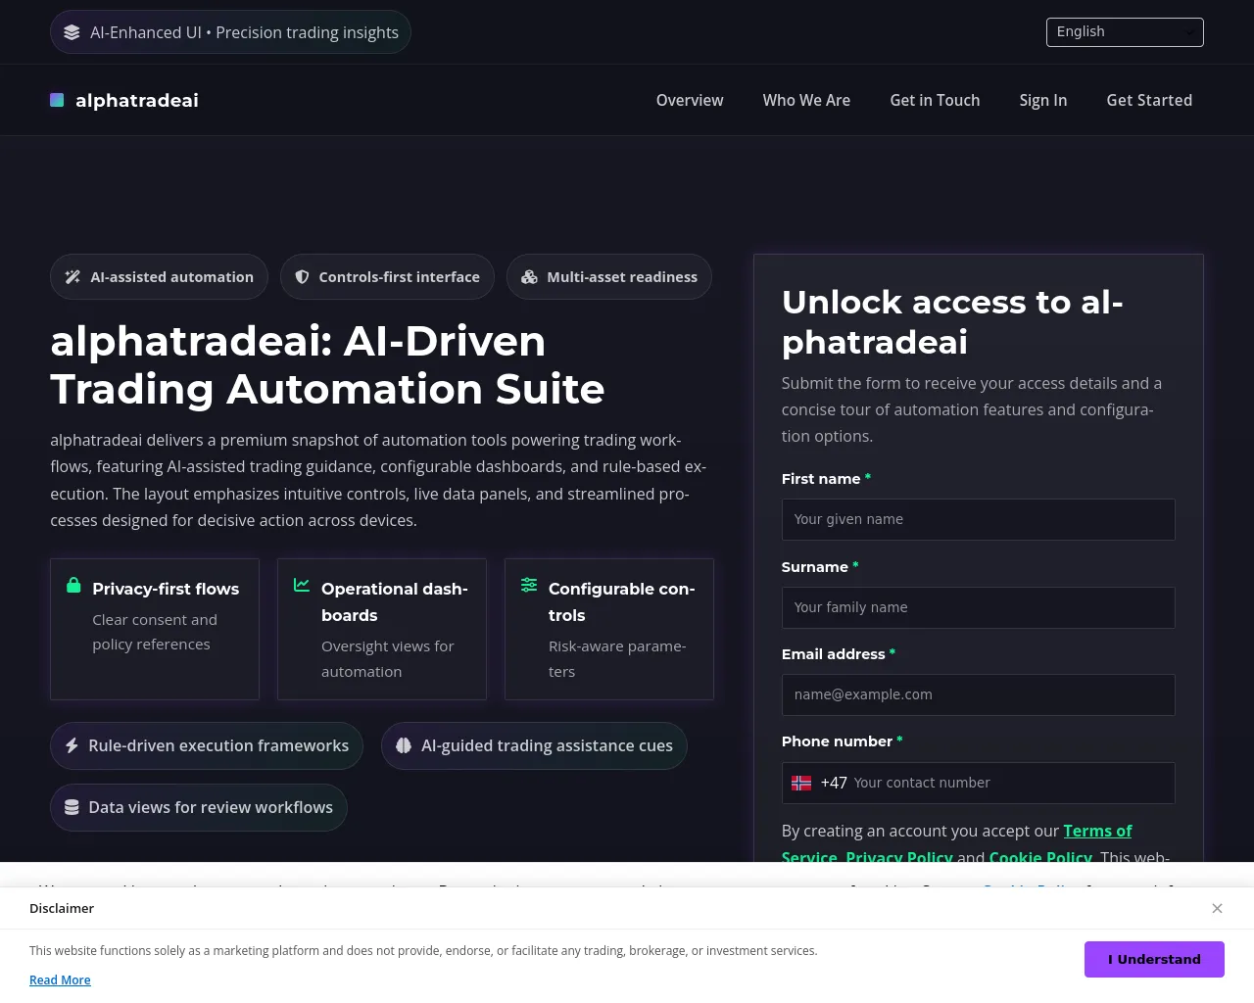Open Get in Touch nav link
The image size is (1254, 1003).
(935, 100)
